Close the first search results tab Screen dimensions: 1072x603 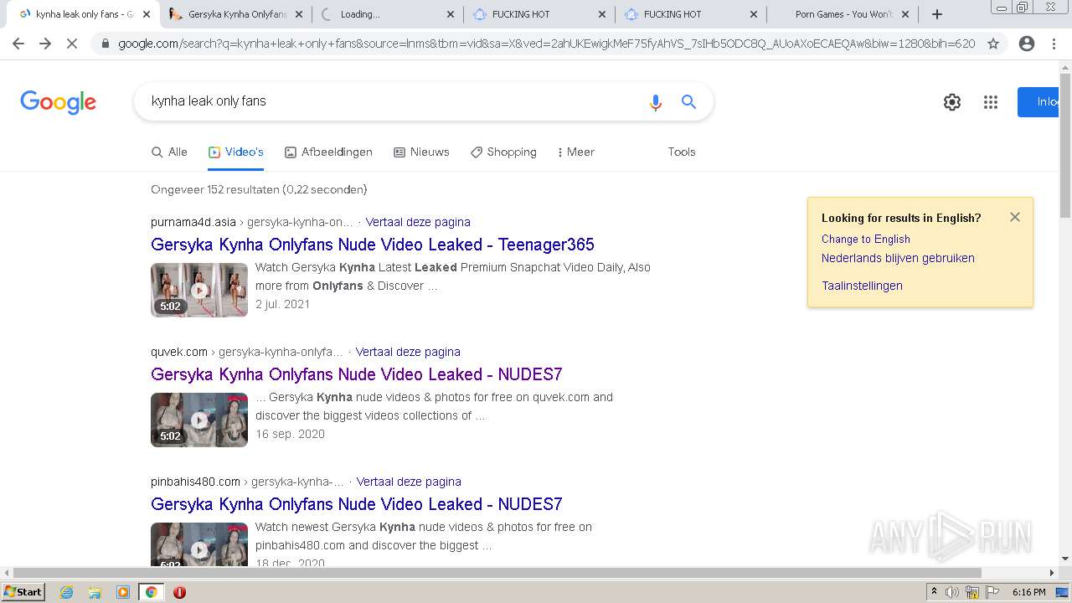pyautogui.click(x=147, y=14)
